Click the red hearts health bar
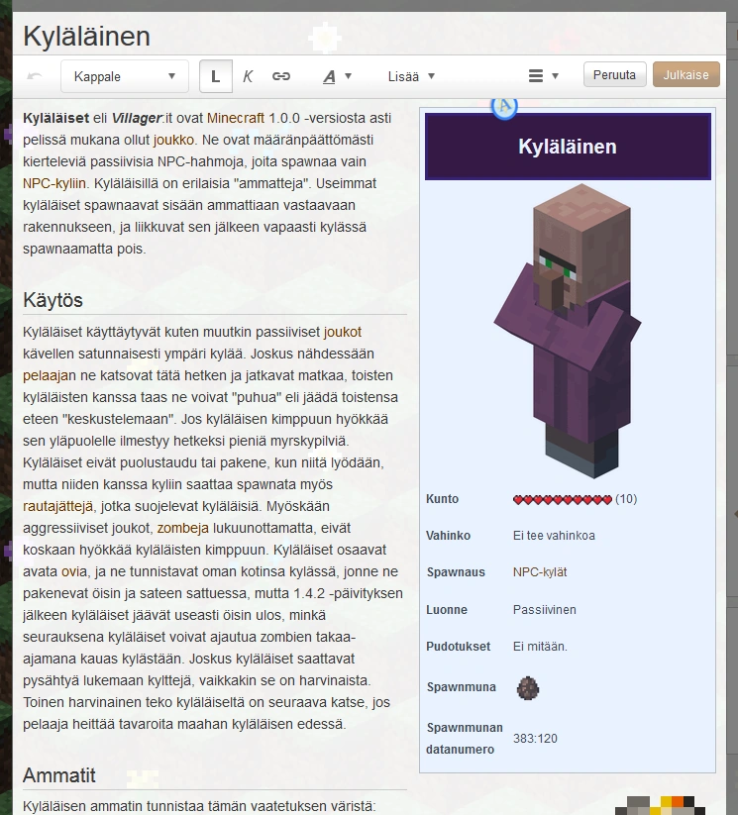Screen dimensions: 738x815 click(563, 499)
